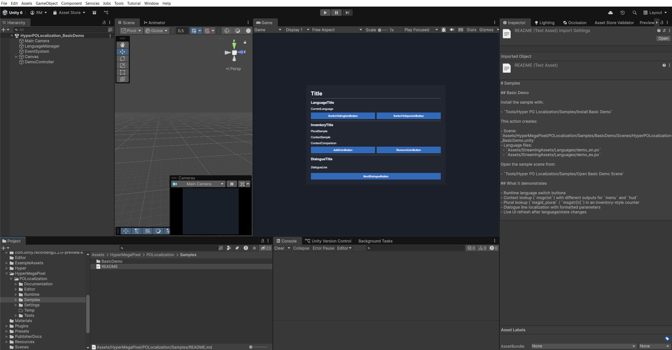Clear the Console messages
The width and height of the screenshot is (672, 350).
[x=279, y=248]
